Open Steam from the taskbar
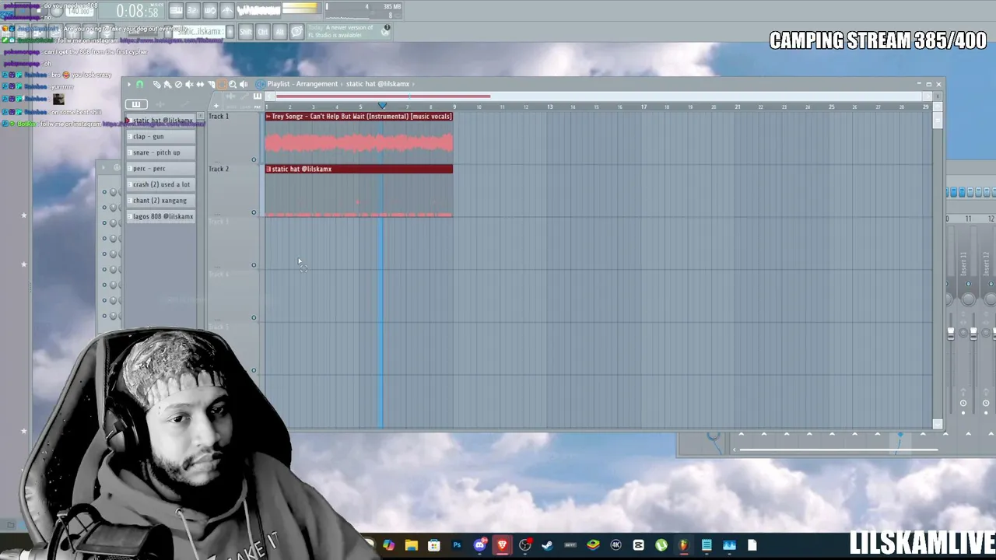This screenshot has height=560, width=996. pyautogui.click(x=547, y=545)
